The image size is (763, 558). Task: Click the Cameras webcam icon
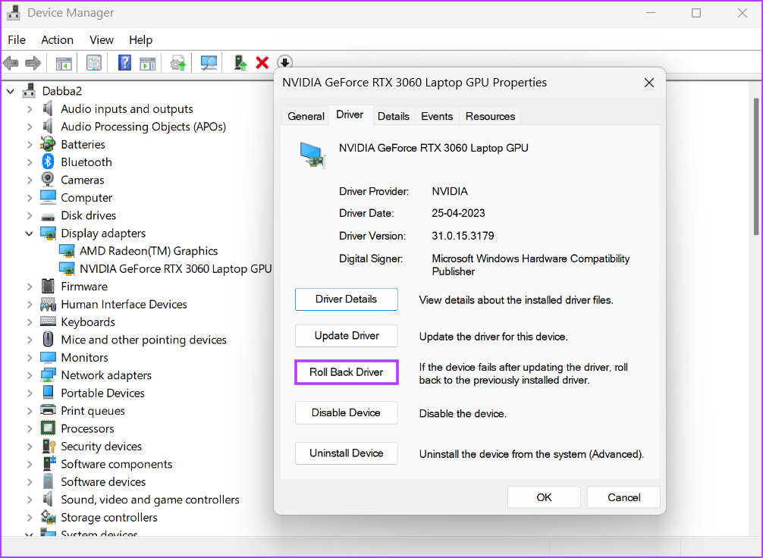tap(48, 180)
